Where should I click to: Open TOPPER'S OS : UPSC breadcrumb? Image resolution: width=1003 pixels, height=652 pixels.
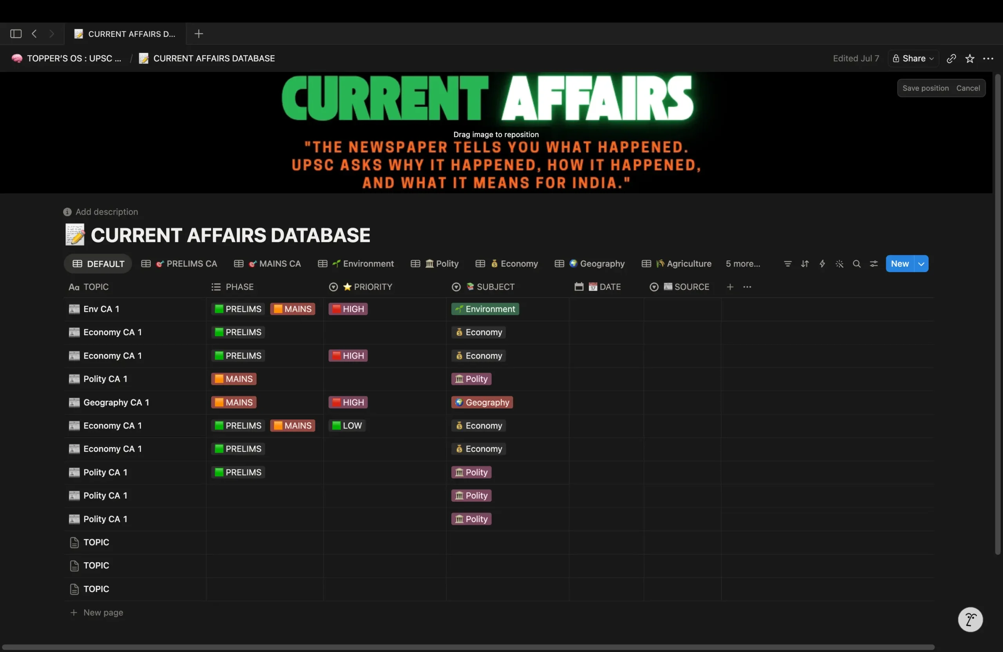(x=67, y=59)
